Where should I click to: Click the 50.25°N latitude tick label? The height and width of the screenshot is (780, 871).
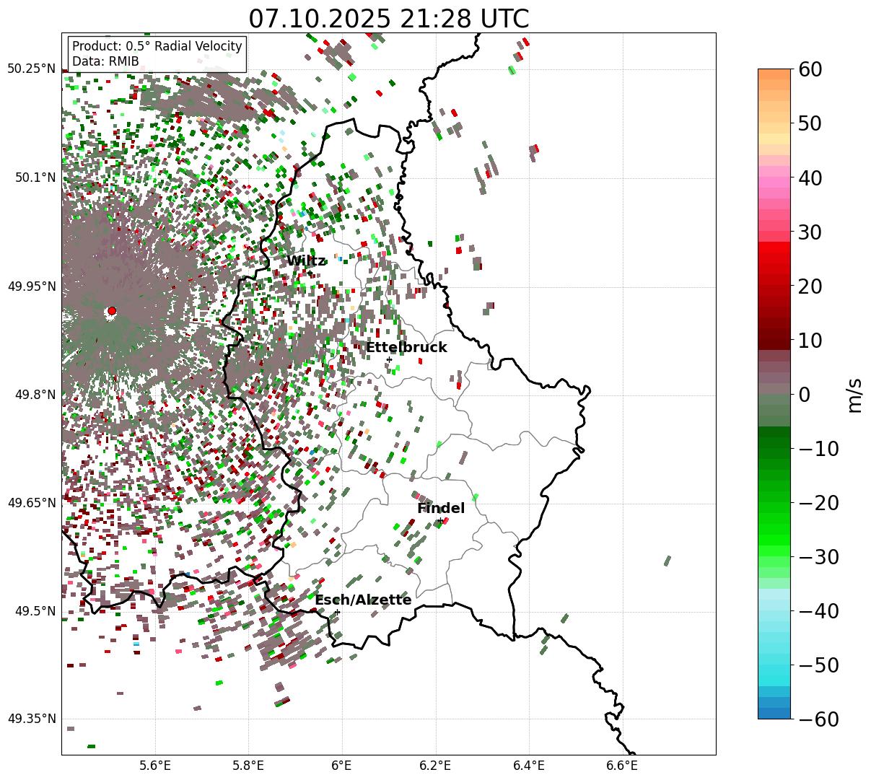tap(31, 69)
